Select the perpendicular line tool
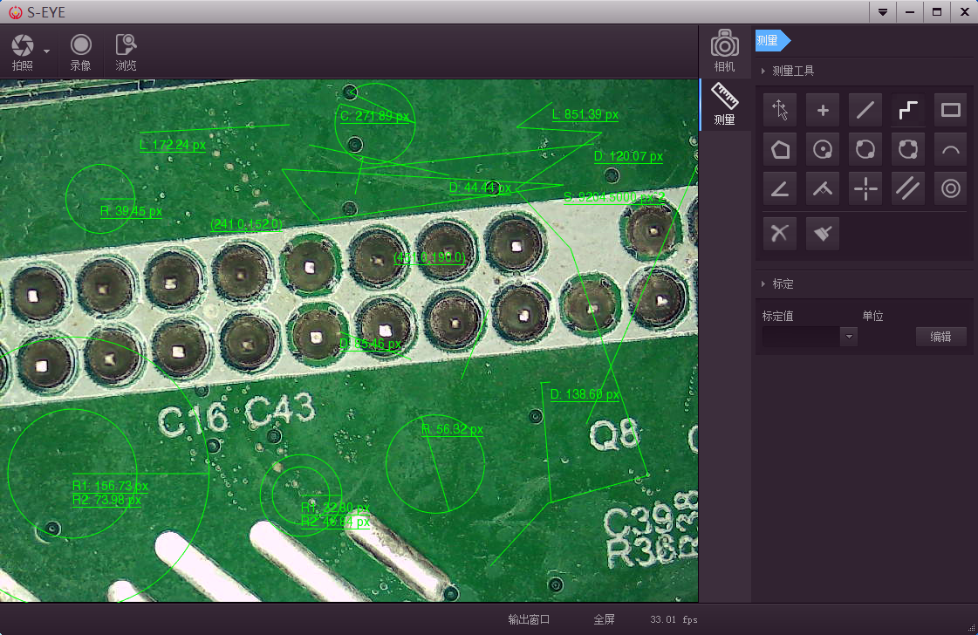Screen dimensions: 978x635 pyautogui.click(x=823, y=188)
